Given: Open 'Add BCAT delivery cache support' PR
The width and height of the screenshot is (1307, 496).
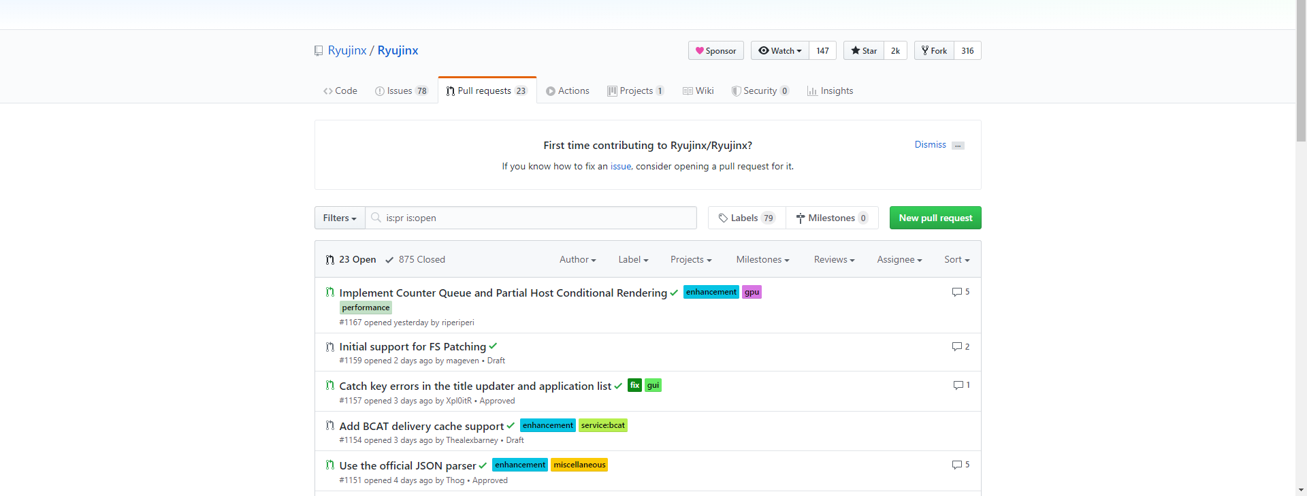Looking at the screenshot, I should click(x=421, y=426).
